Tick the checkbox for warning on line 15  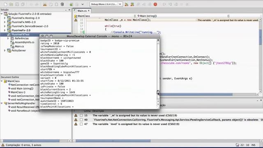pyautogui.click(x=81, y=116)
